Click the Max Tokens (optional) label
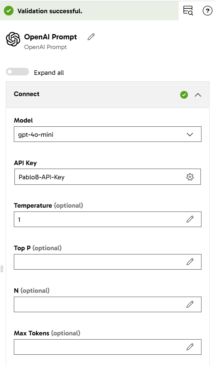Viewport: 215px width, 366px height. 47,333
